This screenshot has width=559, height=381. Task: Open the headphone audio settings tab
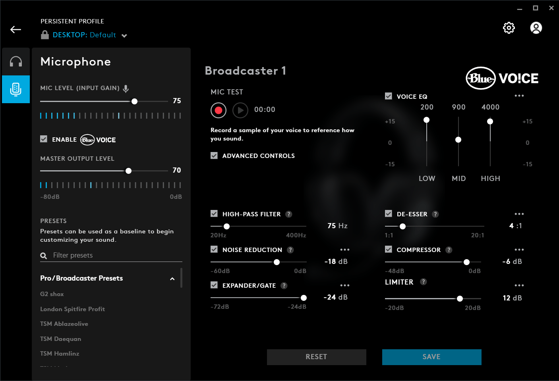[16, 62]
